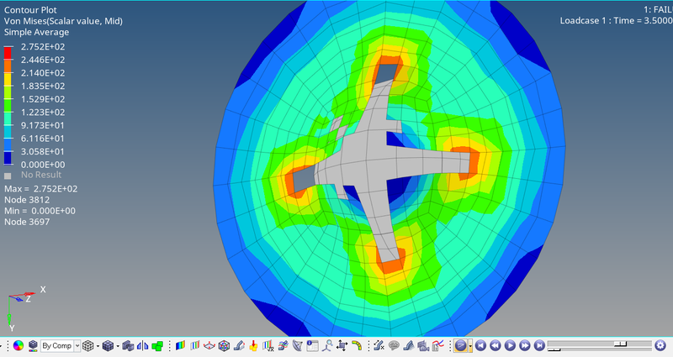
Task: Click the Contour Plot legend title
Action: 30,10
